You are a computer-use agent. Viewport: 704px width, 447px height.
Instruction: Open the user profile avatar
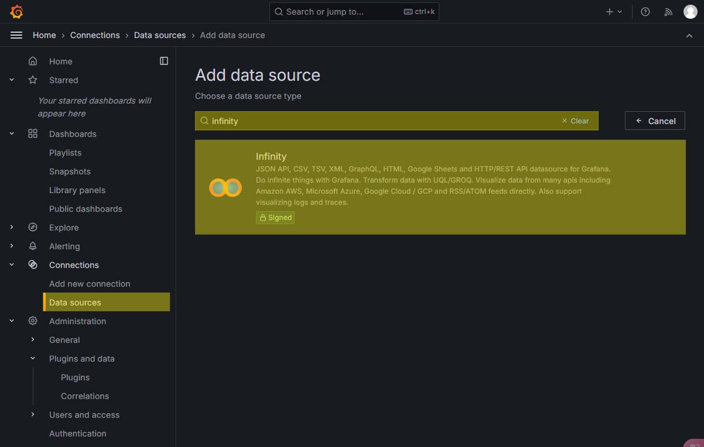691,12
